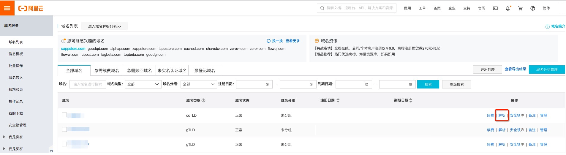566x155 pixels.
Task: Click the 查看更多 link
Action: pos(293,41)
